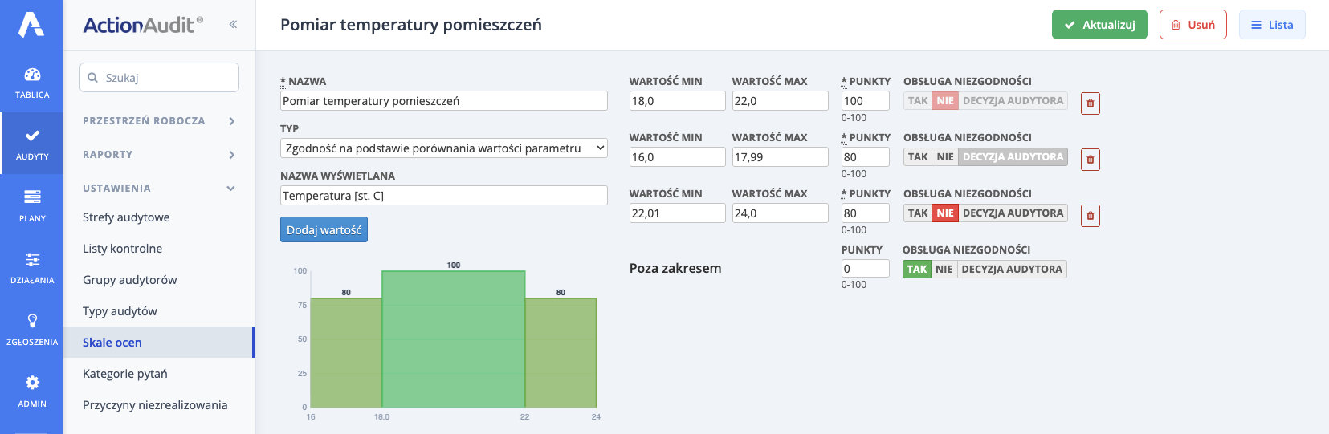This screenshot has width=1329, height=434.
Task: Collapse sidebar with double-chevron icon
Action: pos(233,24)
